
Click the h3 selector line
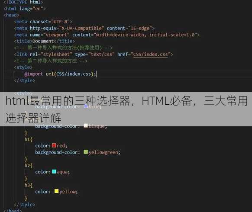(29, 185)
